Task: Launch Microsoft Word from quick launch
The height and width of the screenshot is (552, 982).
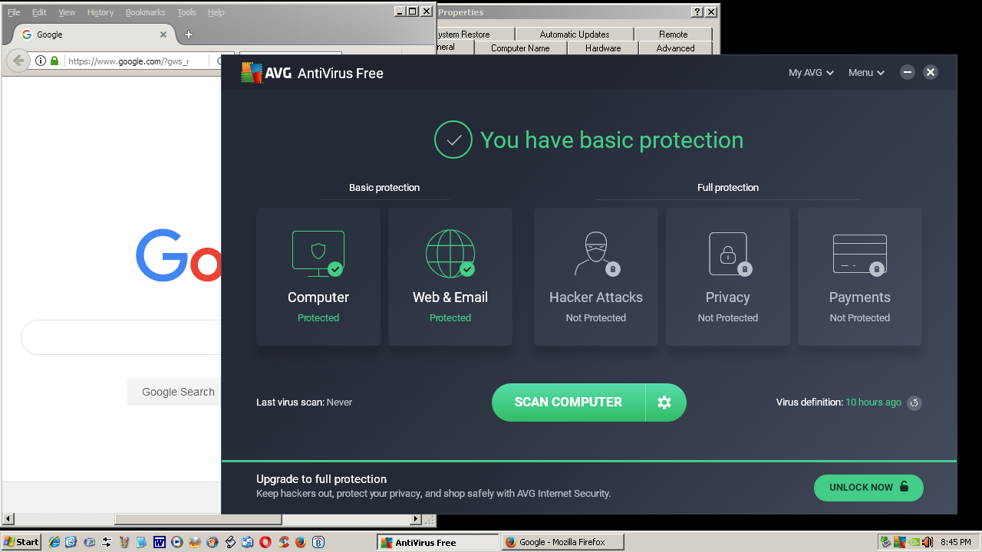Action: [160, 542]
